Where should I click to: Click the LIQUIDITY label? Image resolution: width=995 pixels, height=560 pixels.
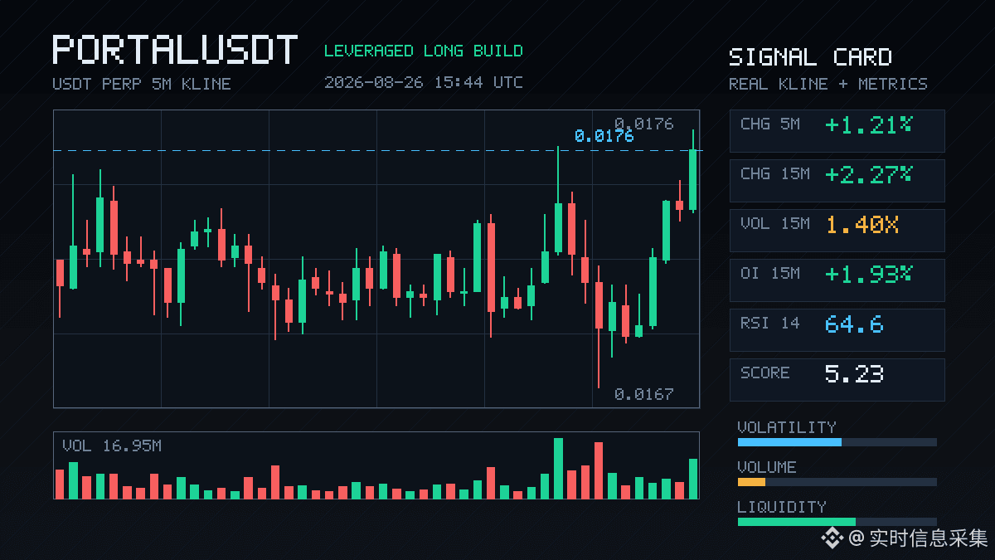(782, 507)
